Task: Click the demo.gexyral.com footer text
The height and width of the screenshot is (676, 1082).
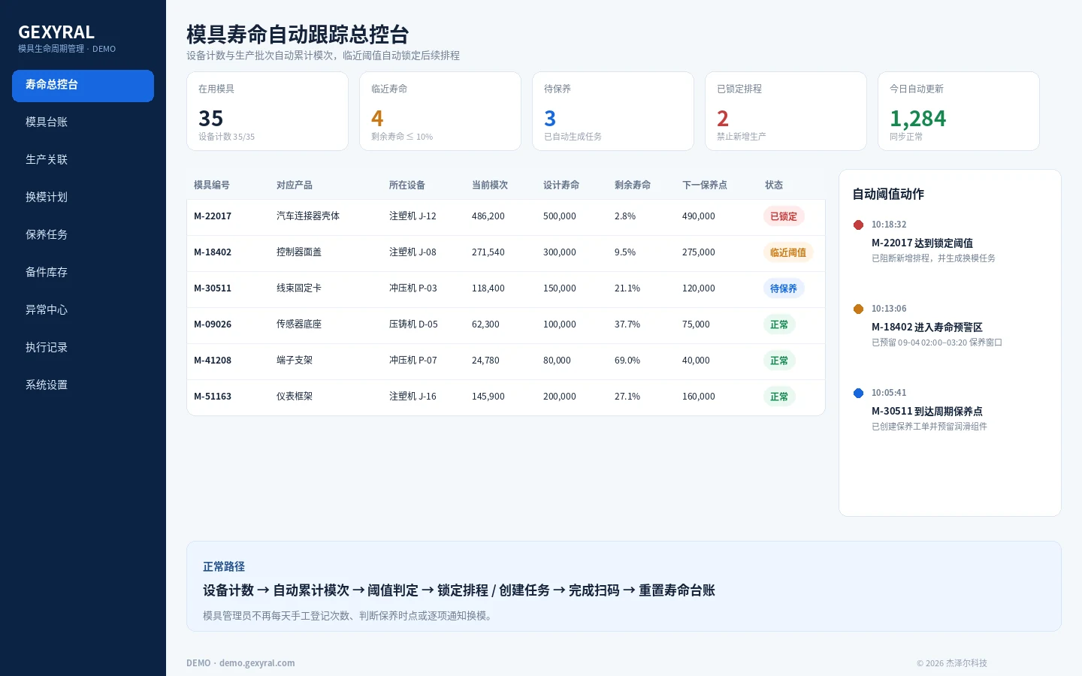Action: click(257, 663)
